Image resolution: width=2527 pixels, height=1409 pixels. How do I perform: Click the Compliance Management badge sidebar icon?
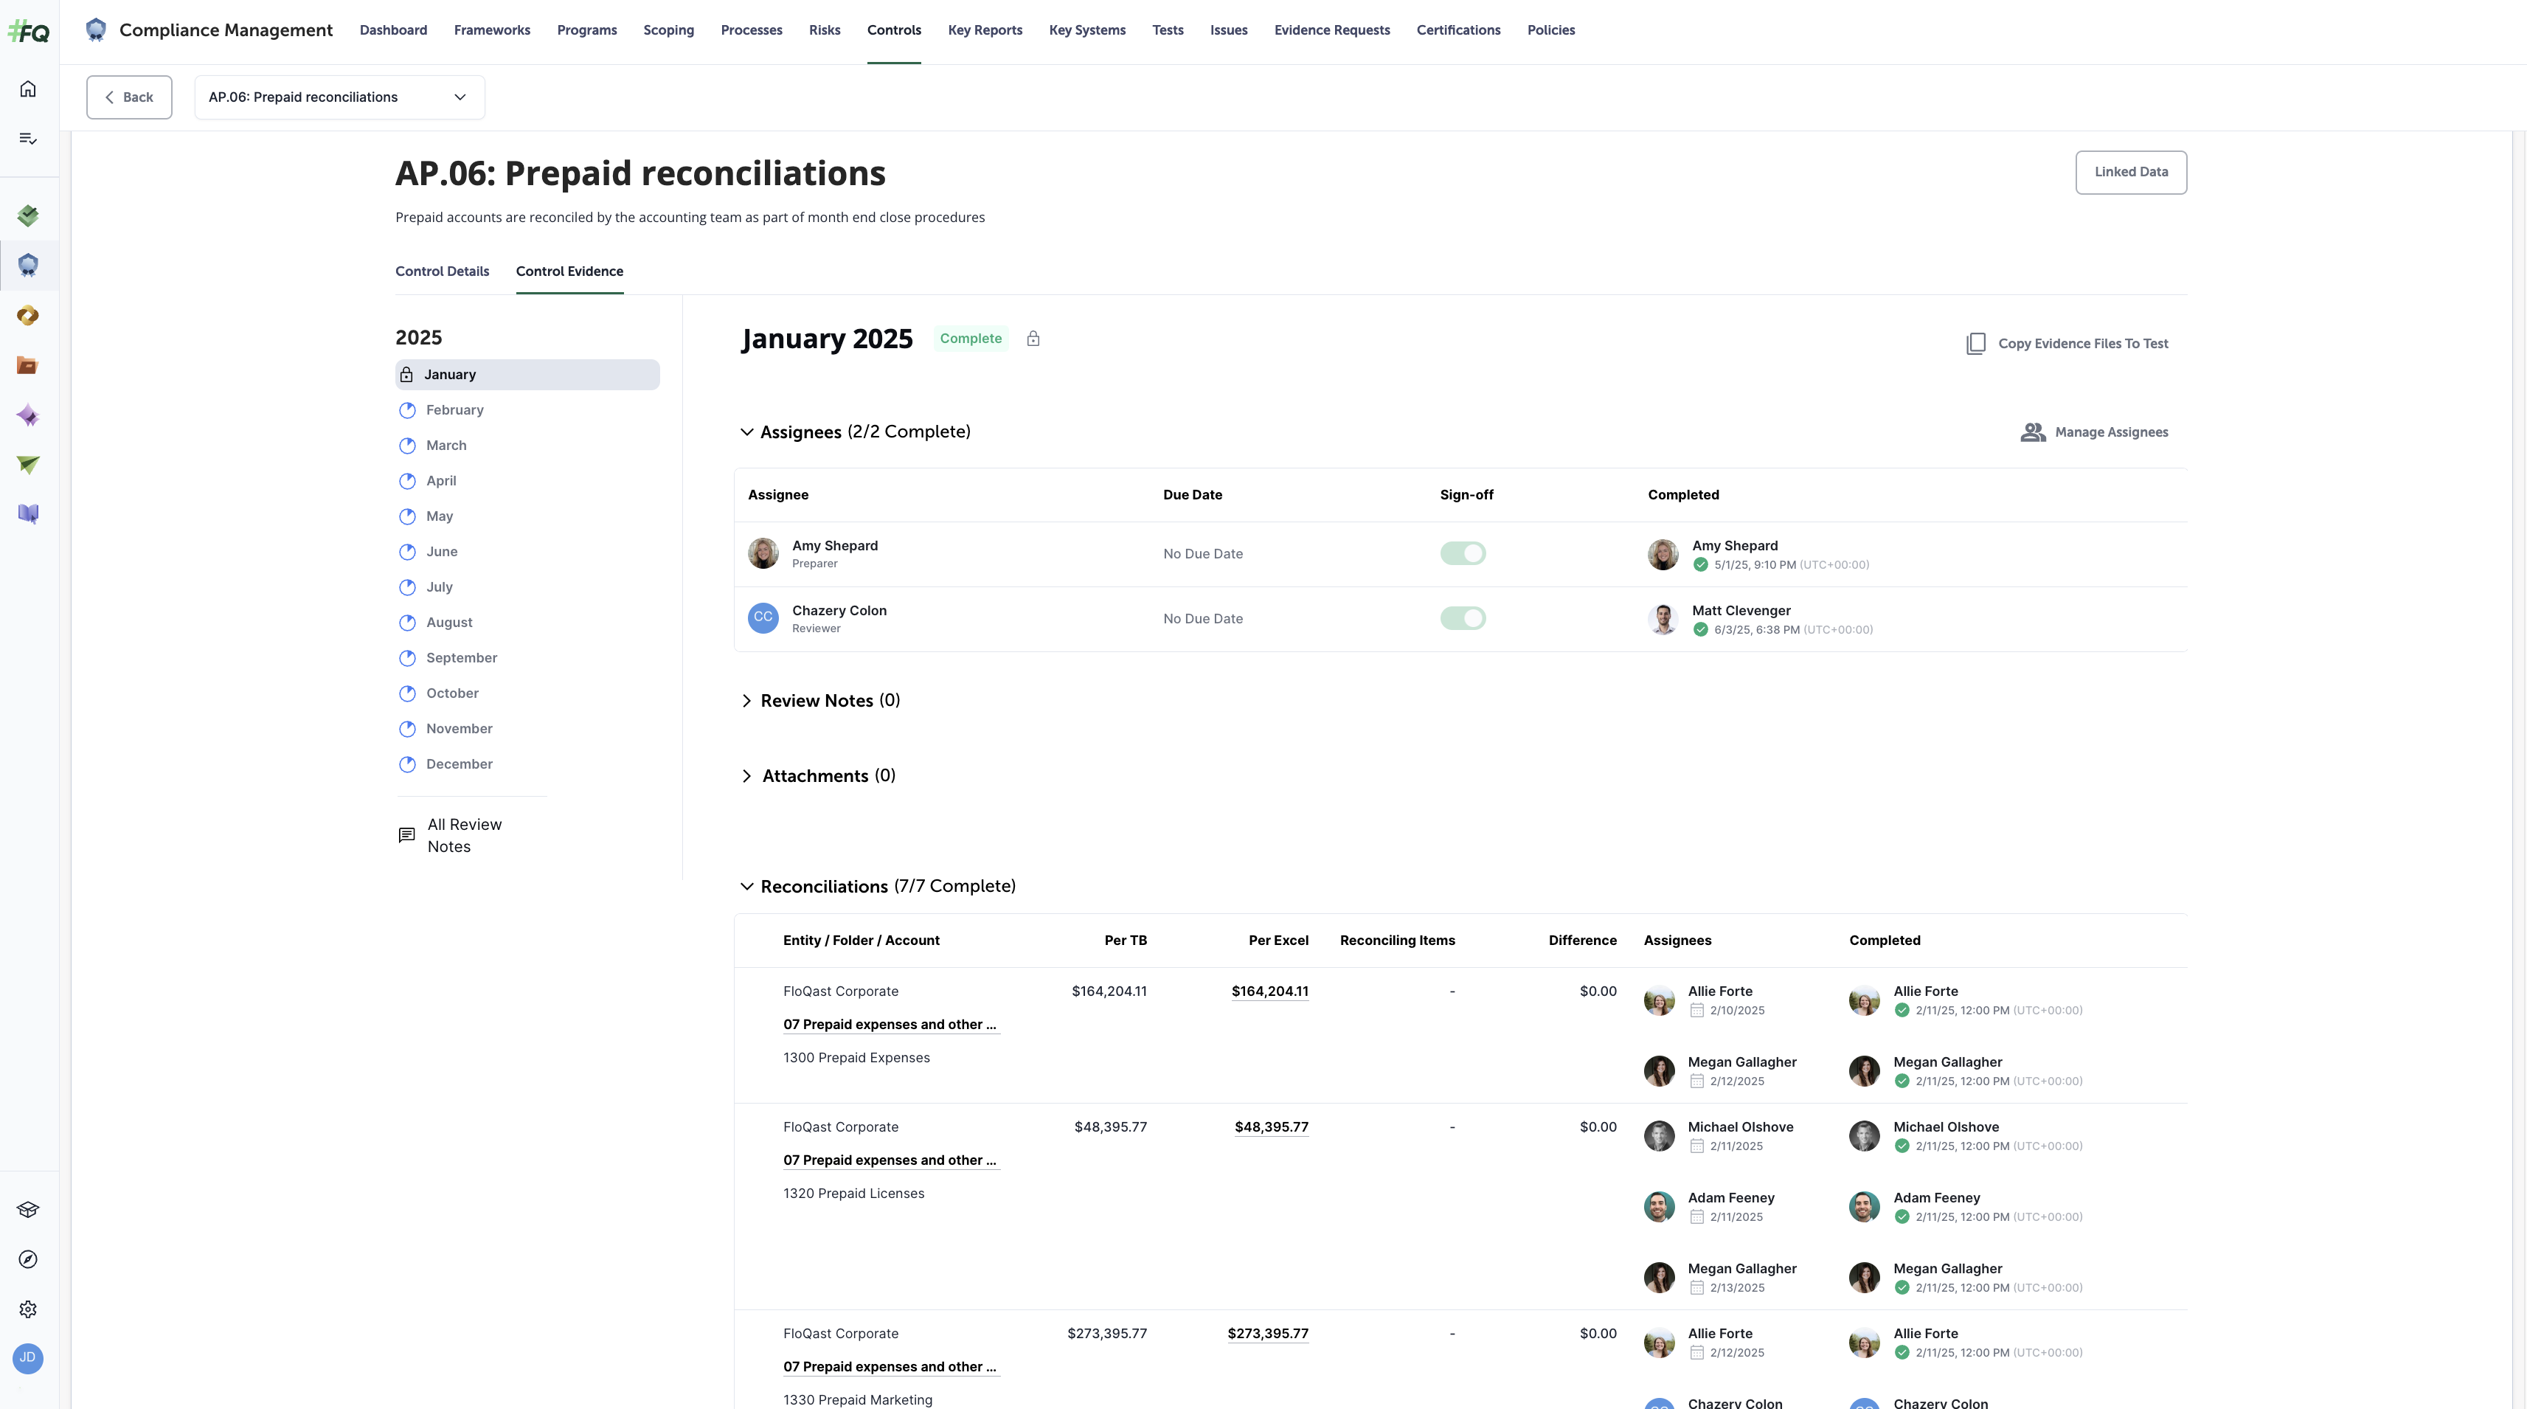click(27, 265)
